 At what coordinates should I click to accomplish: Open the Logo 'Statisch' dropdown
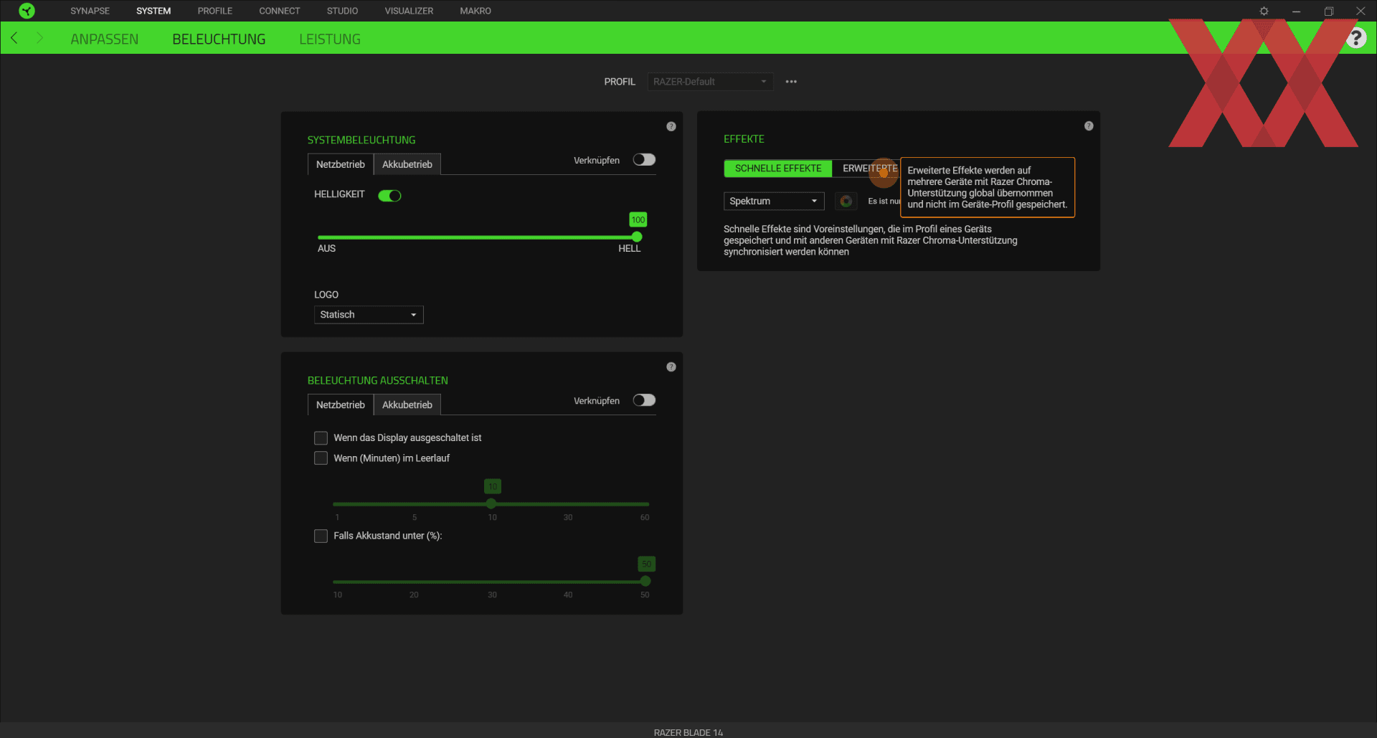pyautogui.click(x=369, y=315)
